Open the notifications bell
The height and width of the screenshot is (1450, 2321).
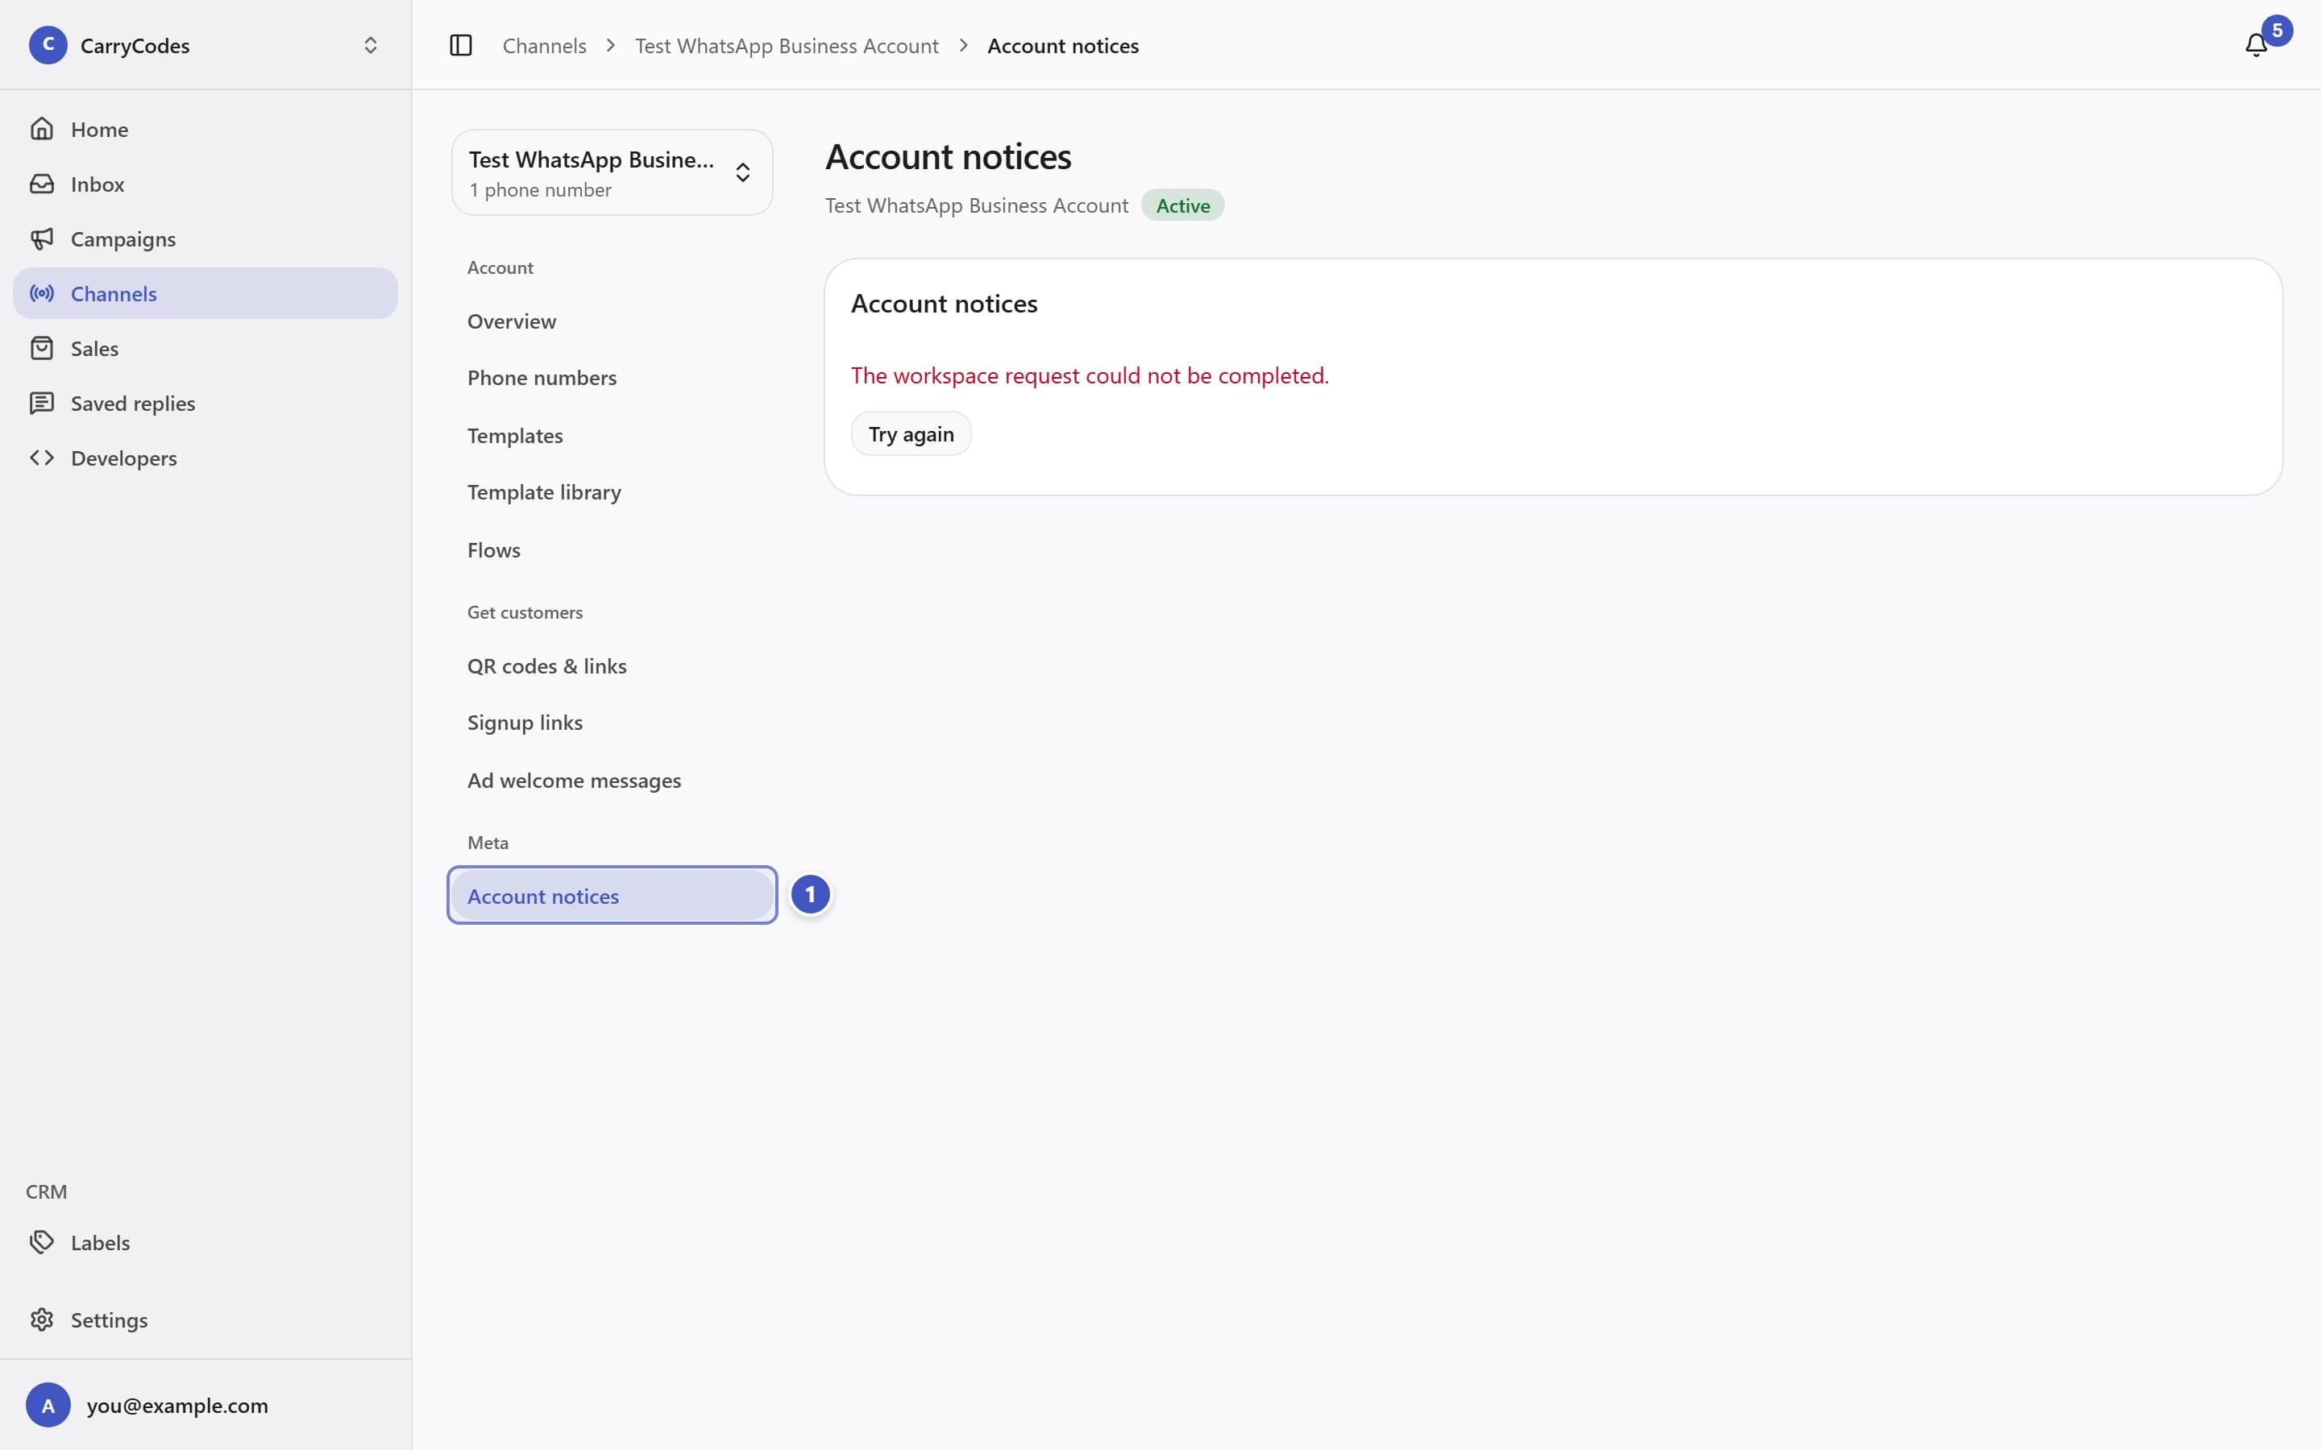coord(2256,45)
